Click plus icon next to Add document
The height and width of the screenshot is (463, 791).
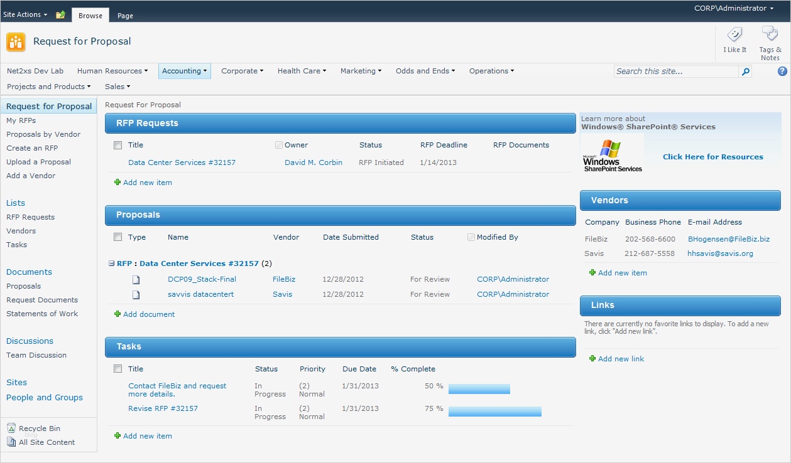click(117, 314)
